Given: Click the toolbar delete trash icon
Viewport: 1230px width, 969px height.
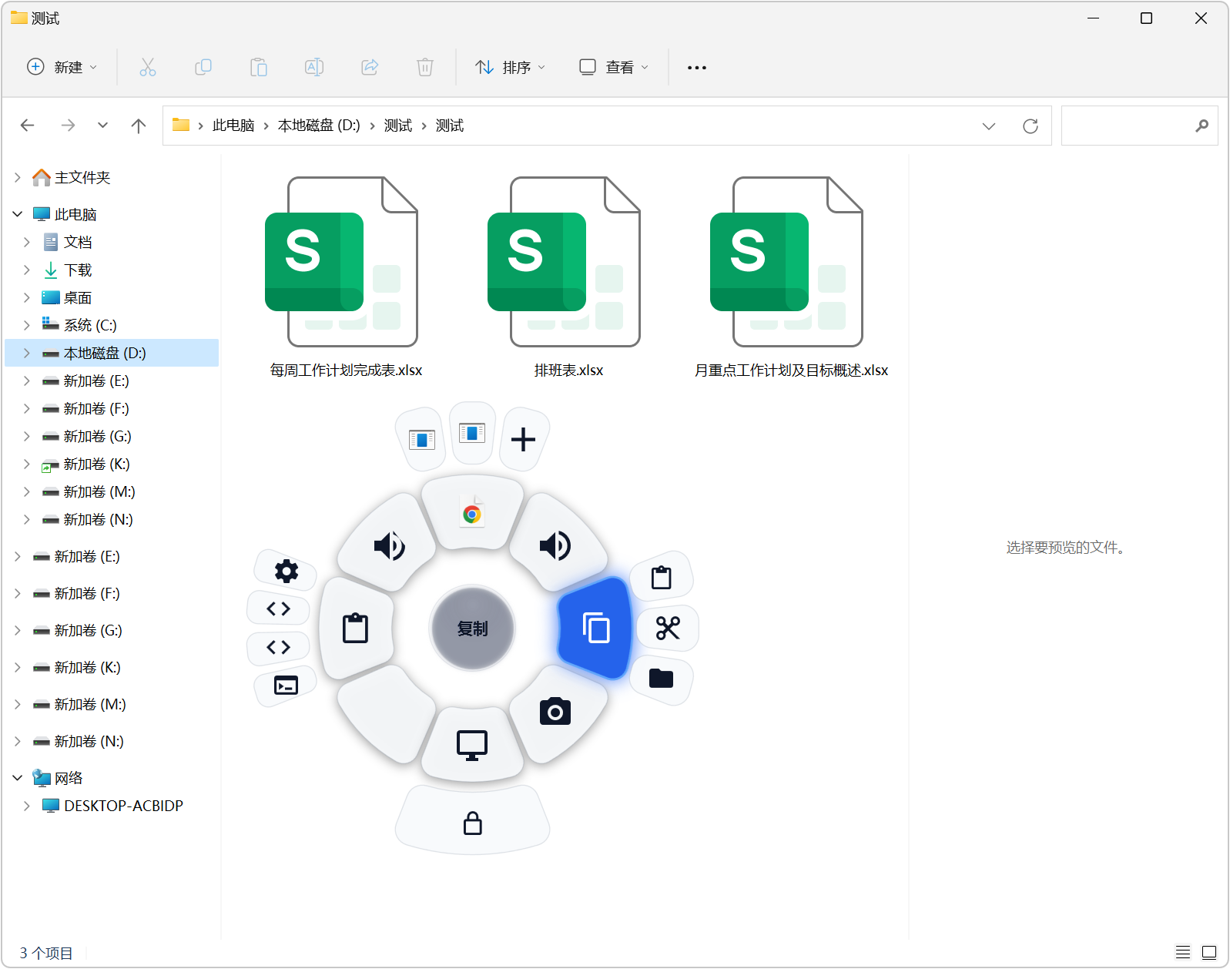Looking at the screenshot, I should 425,67.
